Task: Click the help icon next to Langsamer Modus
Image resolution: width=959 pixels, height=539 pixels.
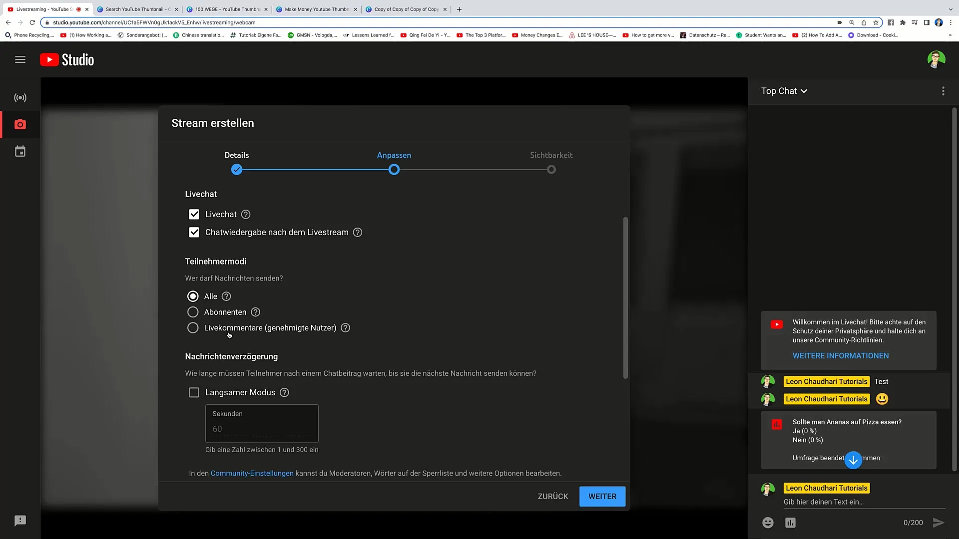Action: 284,393
